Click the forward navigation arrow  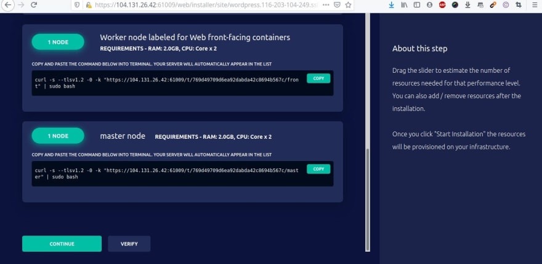click(21, 5)
